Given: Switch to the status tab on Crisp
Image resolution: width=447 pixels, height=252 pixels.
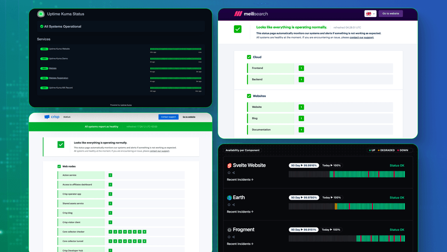Looking at the screenshot, I should (66, 117).
